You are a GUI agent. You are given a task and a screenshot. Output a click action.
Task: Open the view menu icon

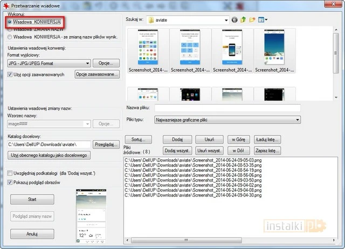click(x=262, y=20)
